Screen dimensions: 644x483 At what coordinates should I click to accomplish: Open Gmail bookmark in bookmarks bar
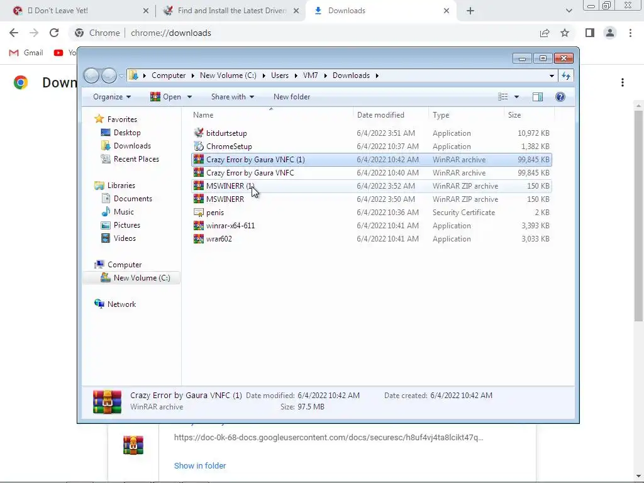(x=26, y=53)
